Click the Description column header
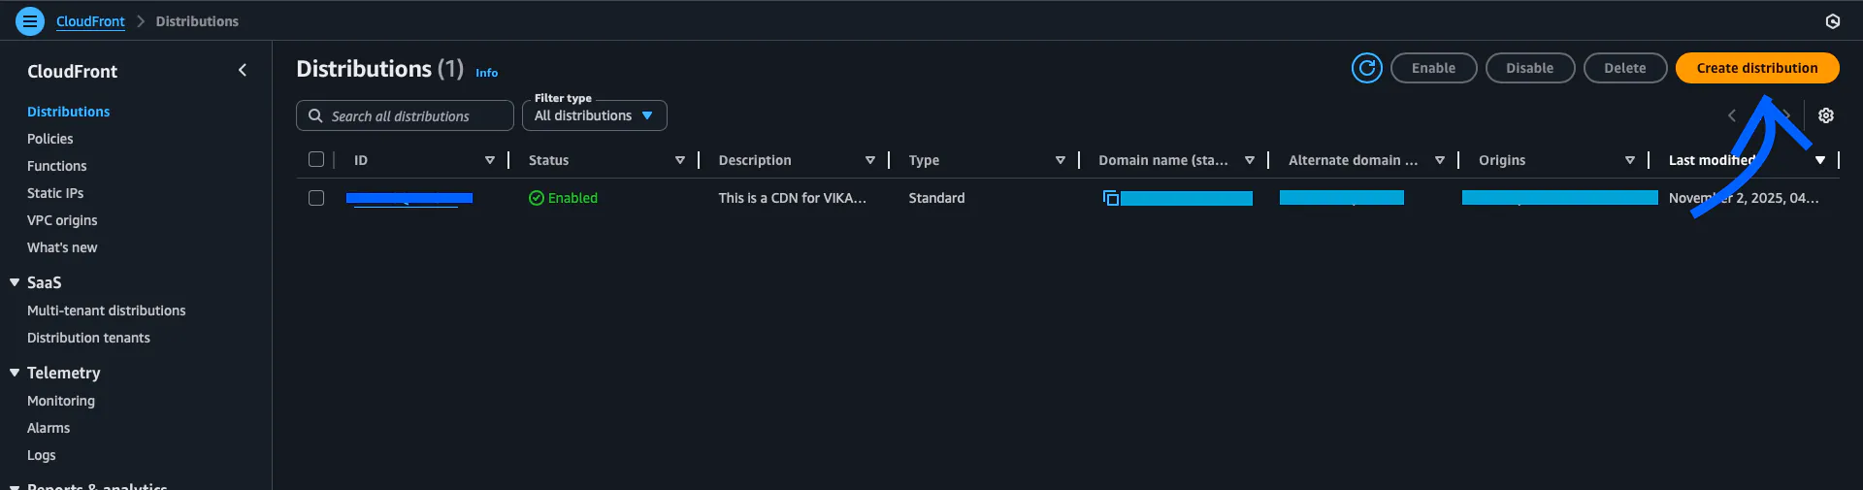1863x490 pixels. 755,160
